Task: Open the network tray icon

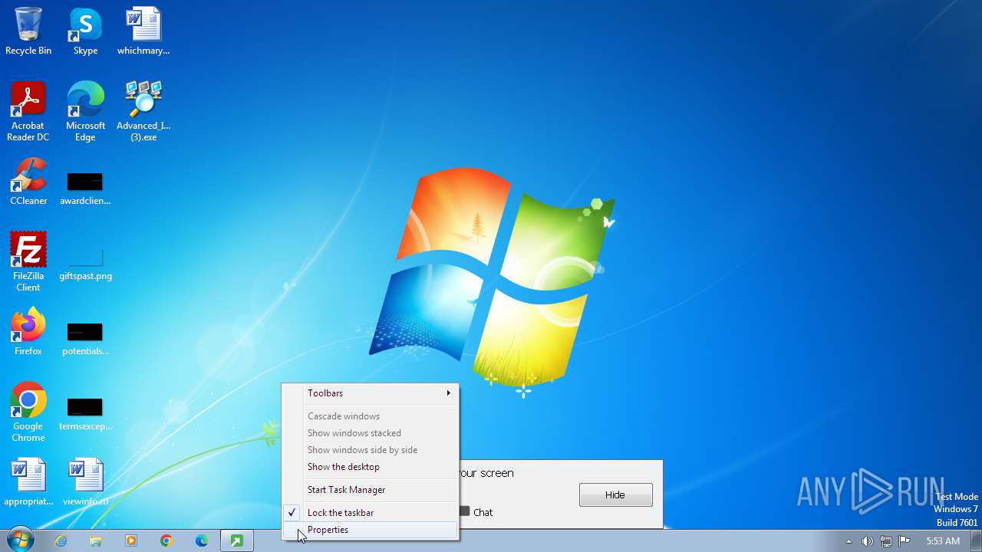Action: click(x=886, y=541)
